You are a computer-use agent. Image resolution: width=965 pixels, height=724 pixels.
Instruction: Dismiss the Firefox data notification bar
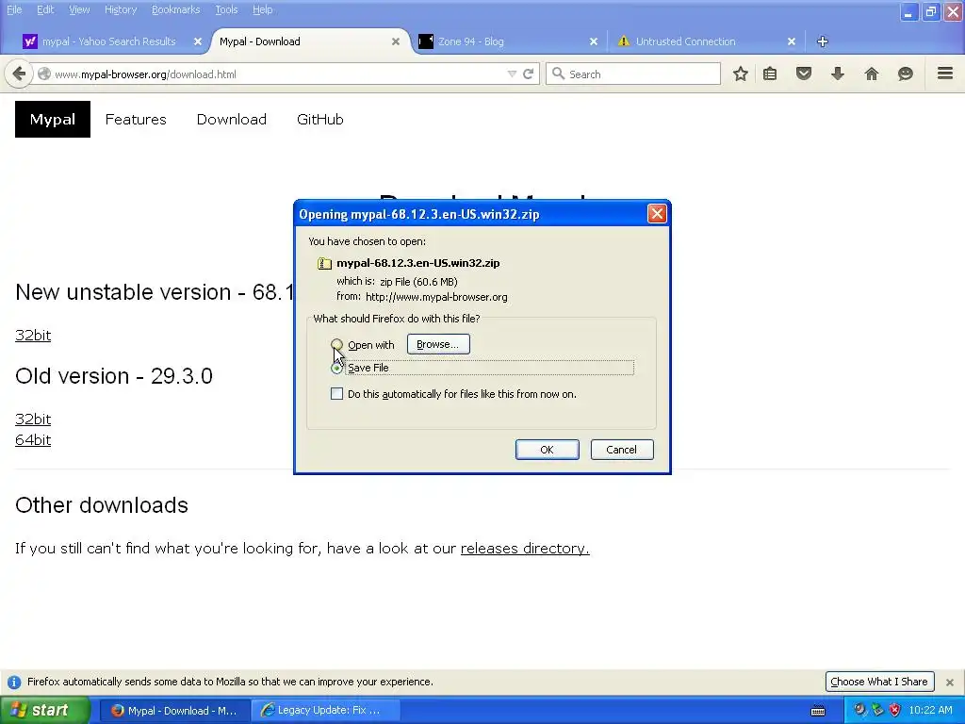pyautogui.click(x=950, y=683)
